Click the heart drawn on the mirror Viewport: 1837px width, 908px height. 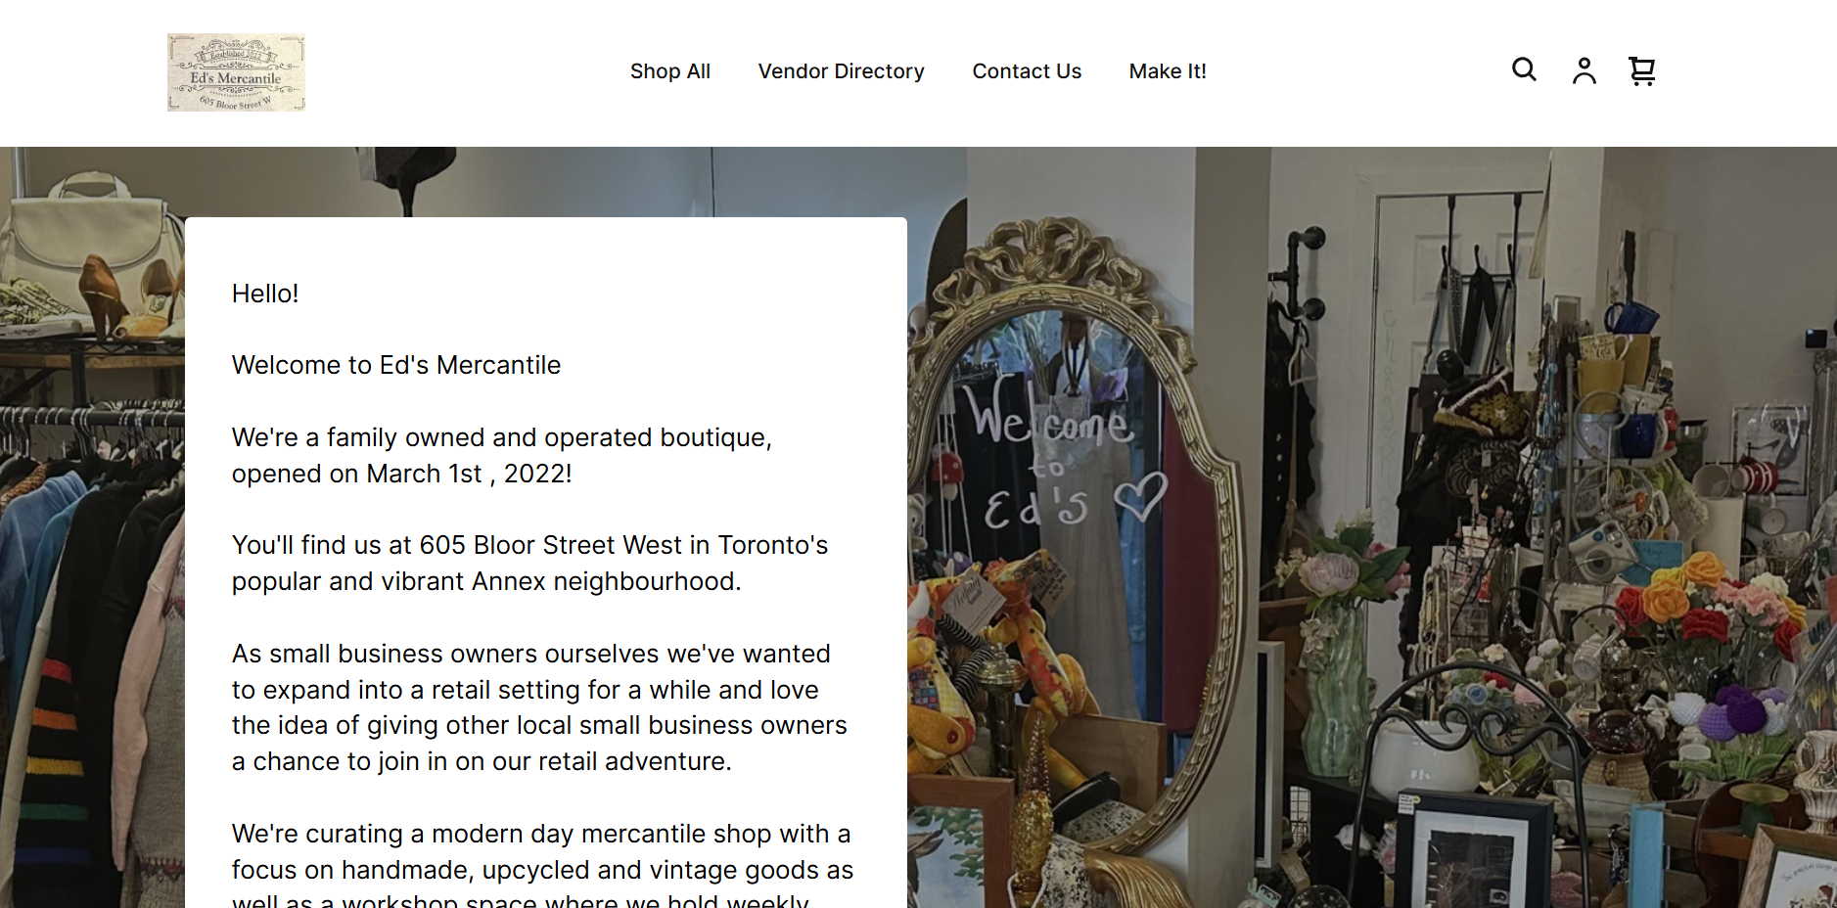1141,495
